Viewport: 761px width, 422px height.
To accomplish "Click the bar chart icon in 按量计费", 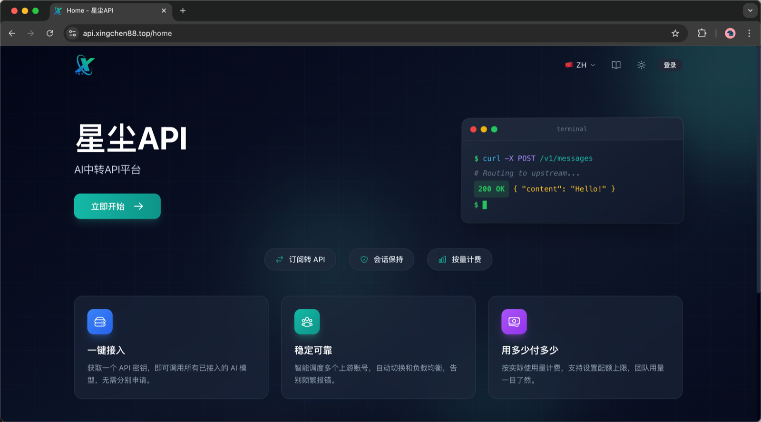I will [442, 259].
